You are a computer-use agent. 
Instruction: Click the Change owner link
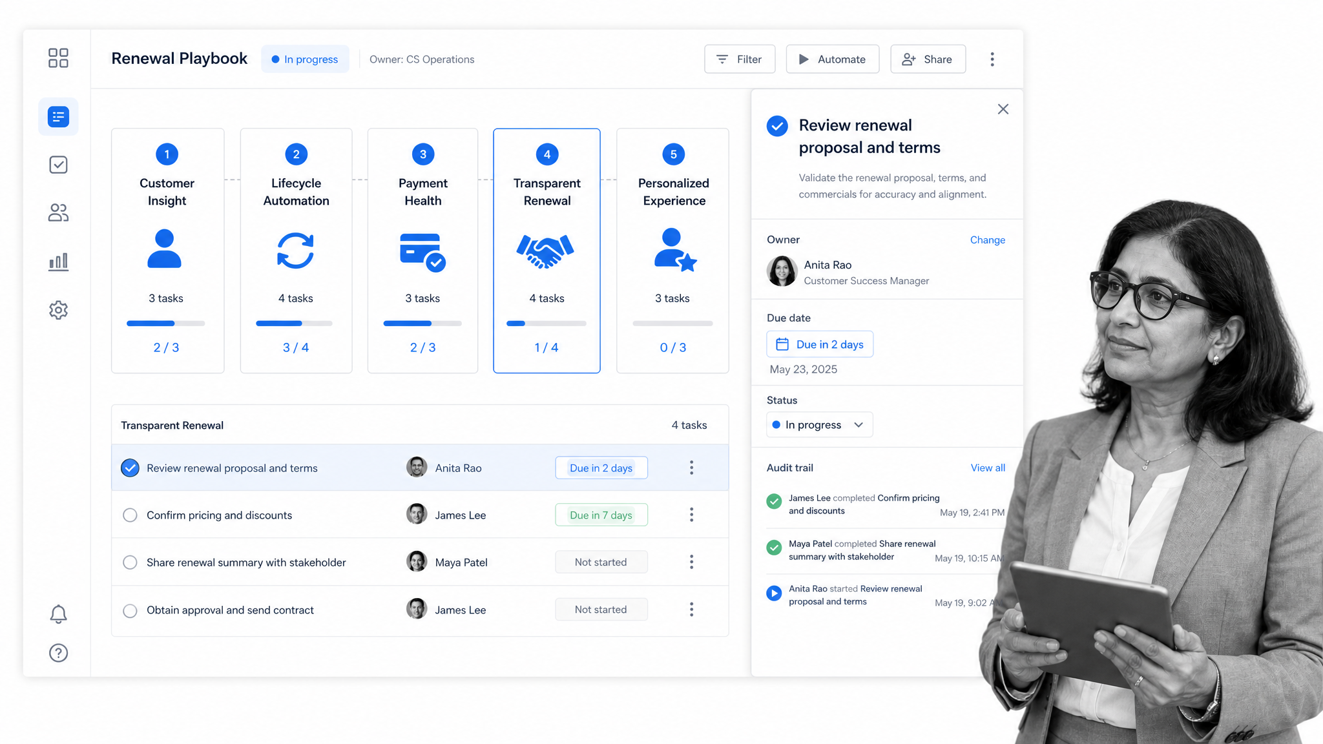coord(987,240)
